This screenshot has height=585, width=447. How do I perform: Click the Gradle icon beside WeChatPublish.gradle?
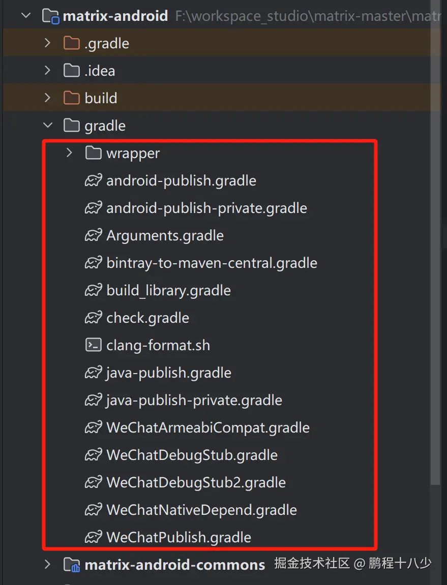pos(94,538)
